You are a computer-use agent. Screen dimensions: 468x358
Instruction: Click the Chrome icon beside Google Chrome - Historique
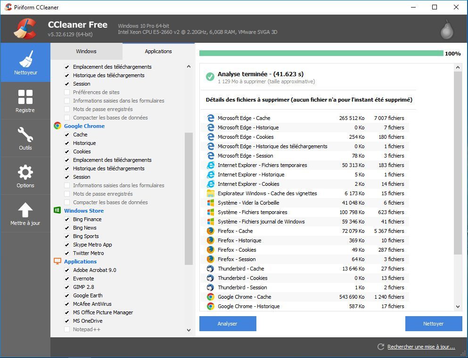coord(211,306)
